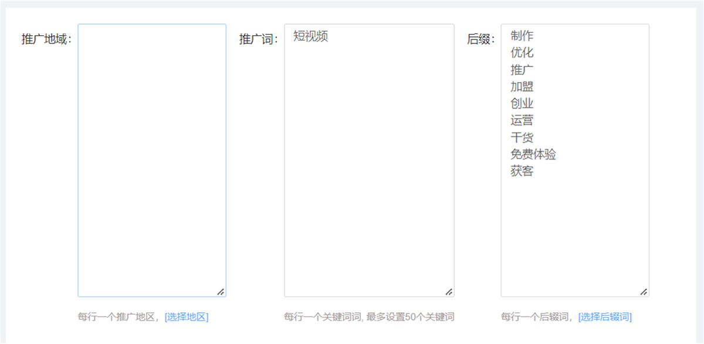704x344 pixels.
Task: Click the 运营 line in suffix box
Action: pyautogui.click(x=522, y=121)
